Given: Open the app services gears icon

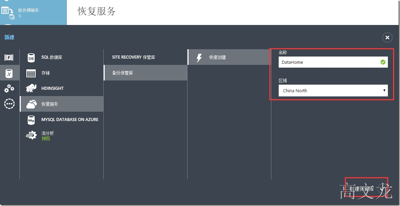Looking at the screenshot, I should pos(9,88).
